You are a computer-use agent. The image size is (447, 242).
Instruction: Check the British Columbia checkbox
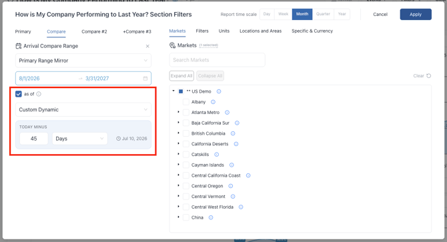click(186, 133)
